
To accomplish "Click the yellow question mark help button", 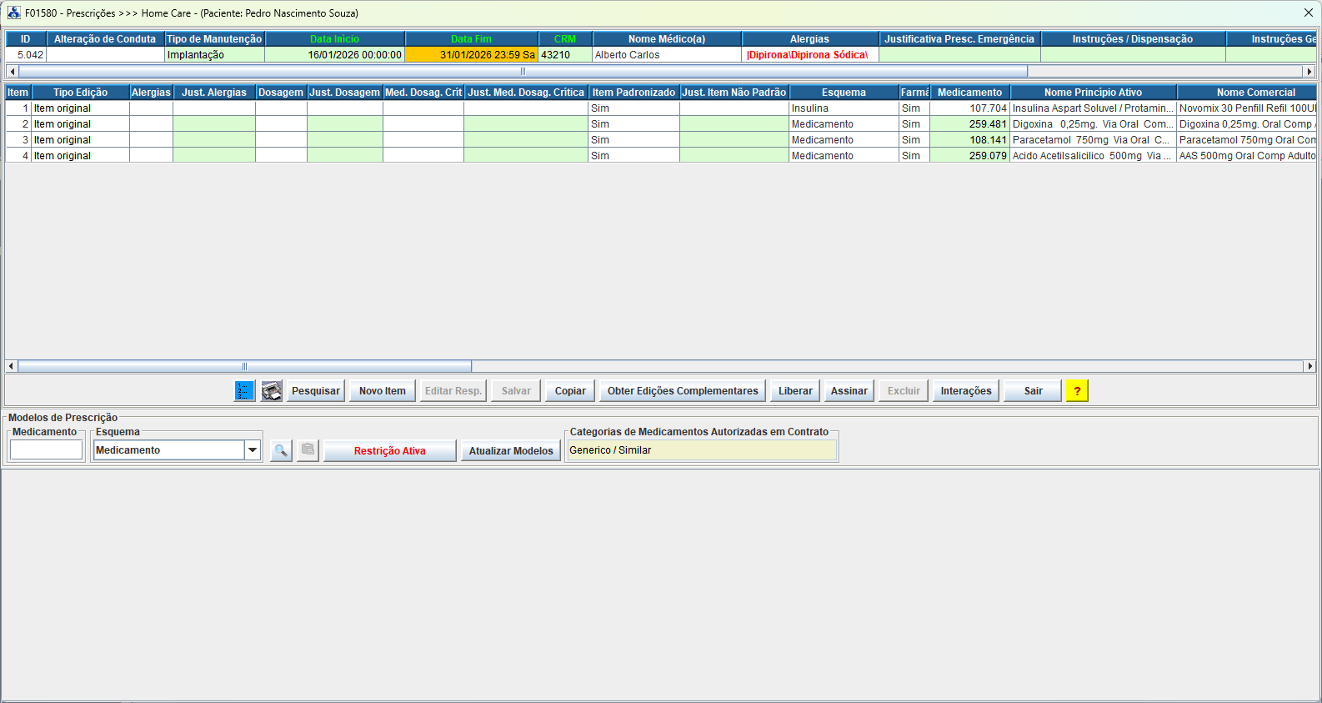I will tap(1077, 391).
